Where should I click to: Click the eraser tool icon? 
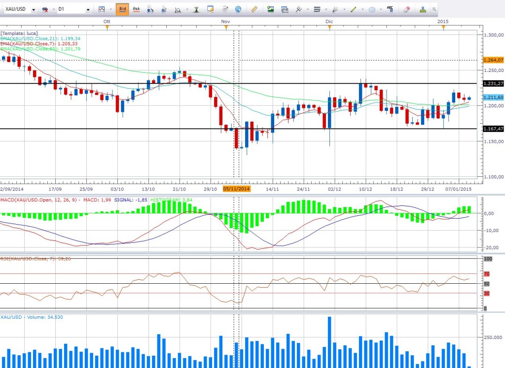coord(406,9)
